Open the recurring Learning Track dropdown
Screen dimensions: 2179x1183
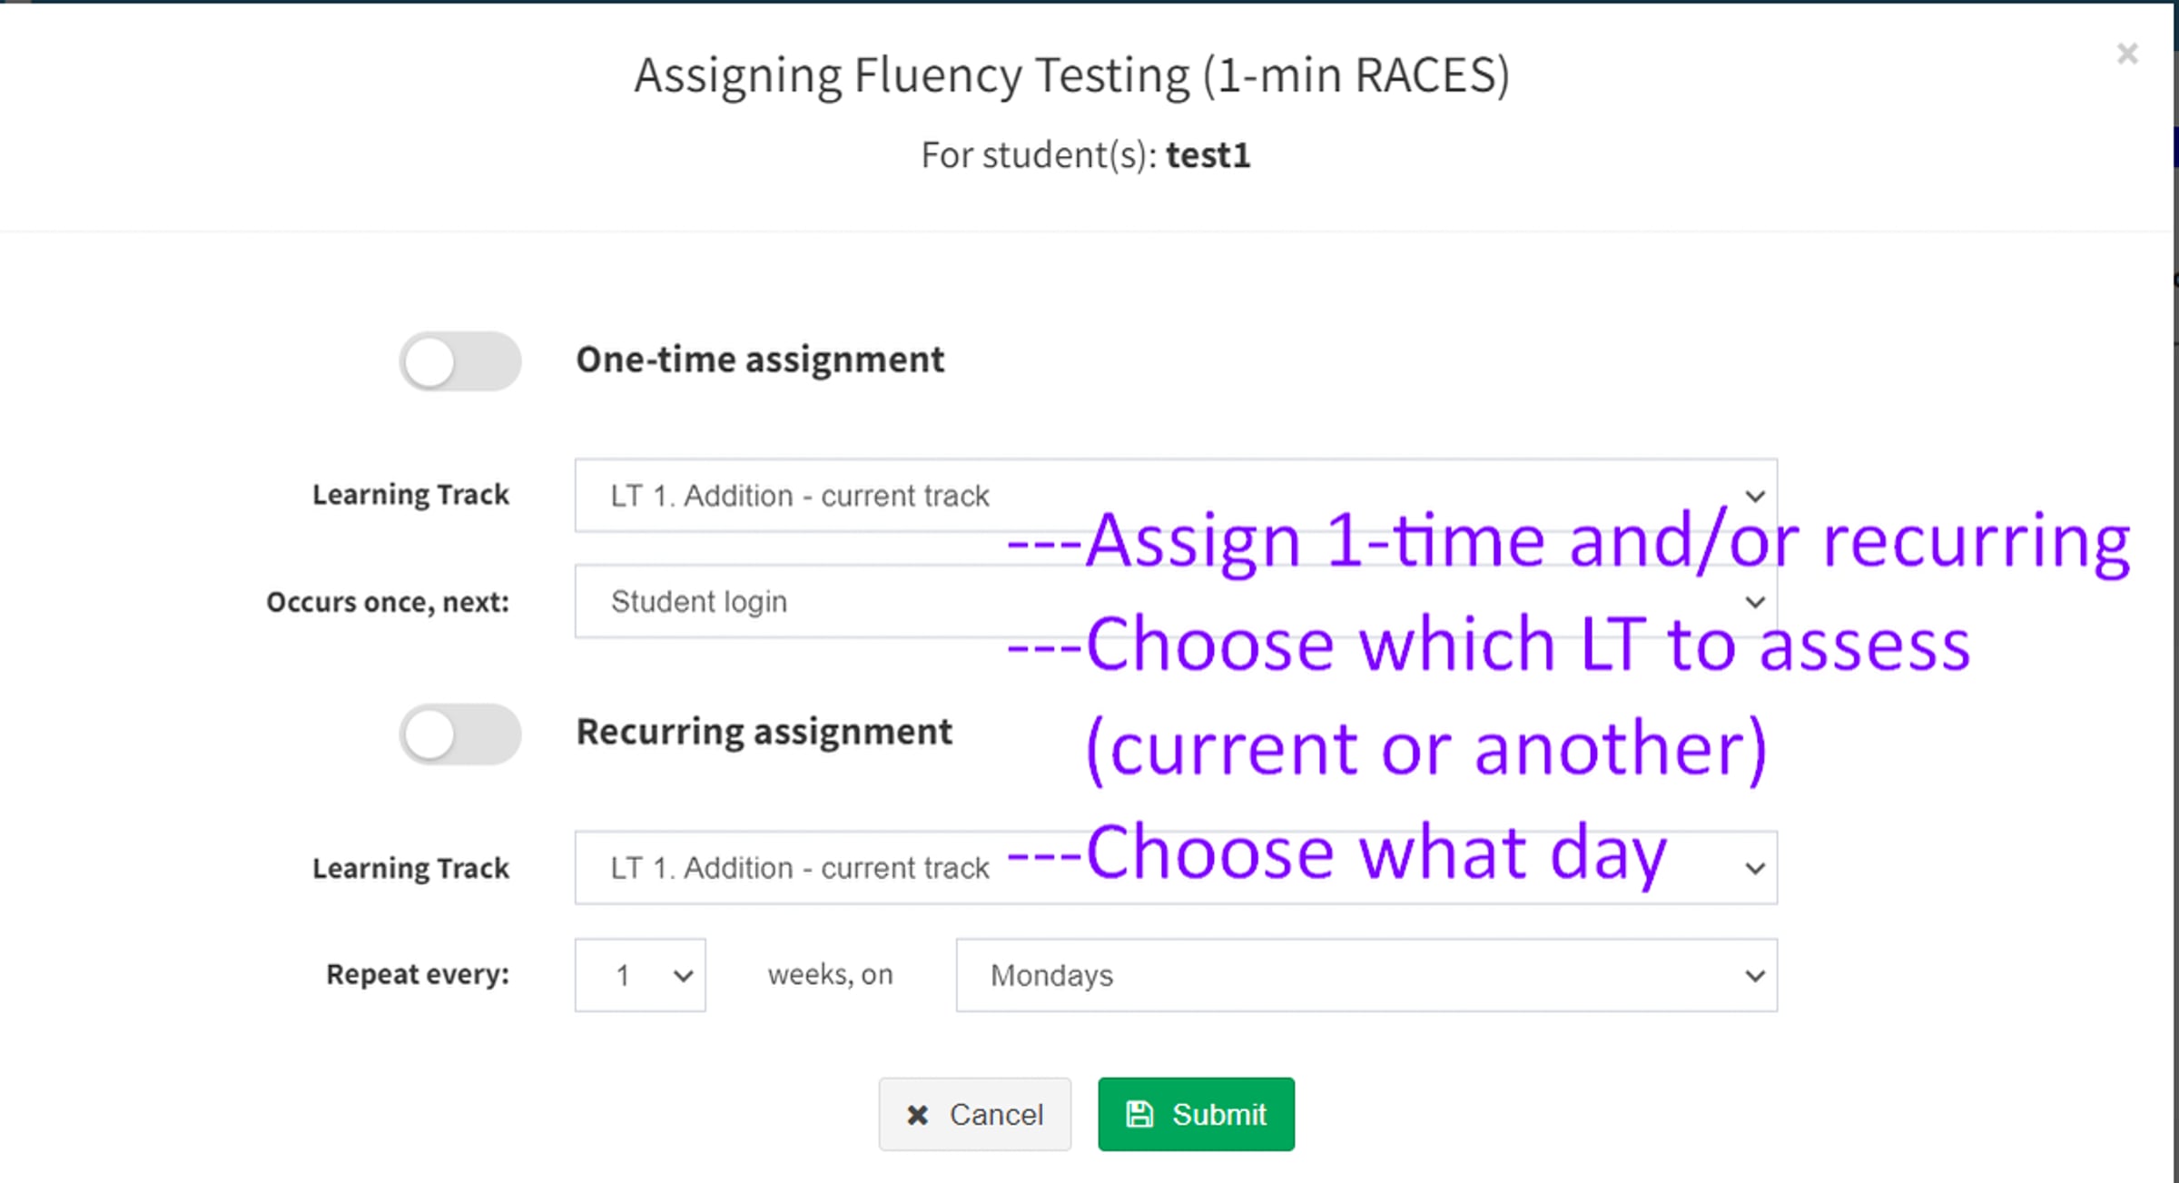(x=1176, y=868)
